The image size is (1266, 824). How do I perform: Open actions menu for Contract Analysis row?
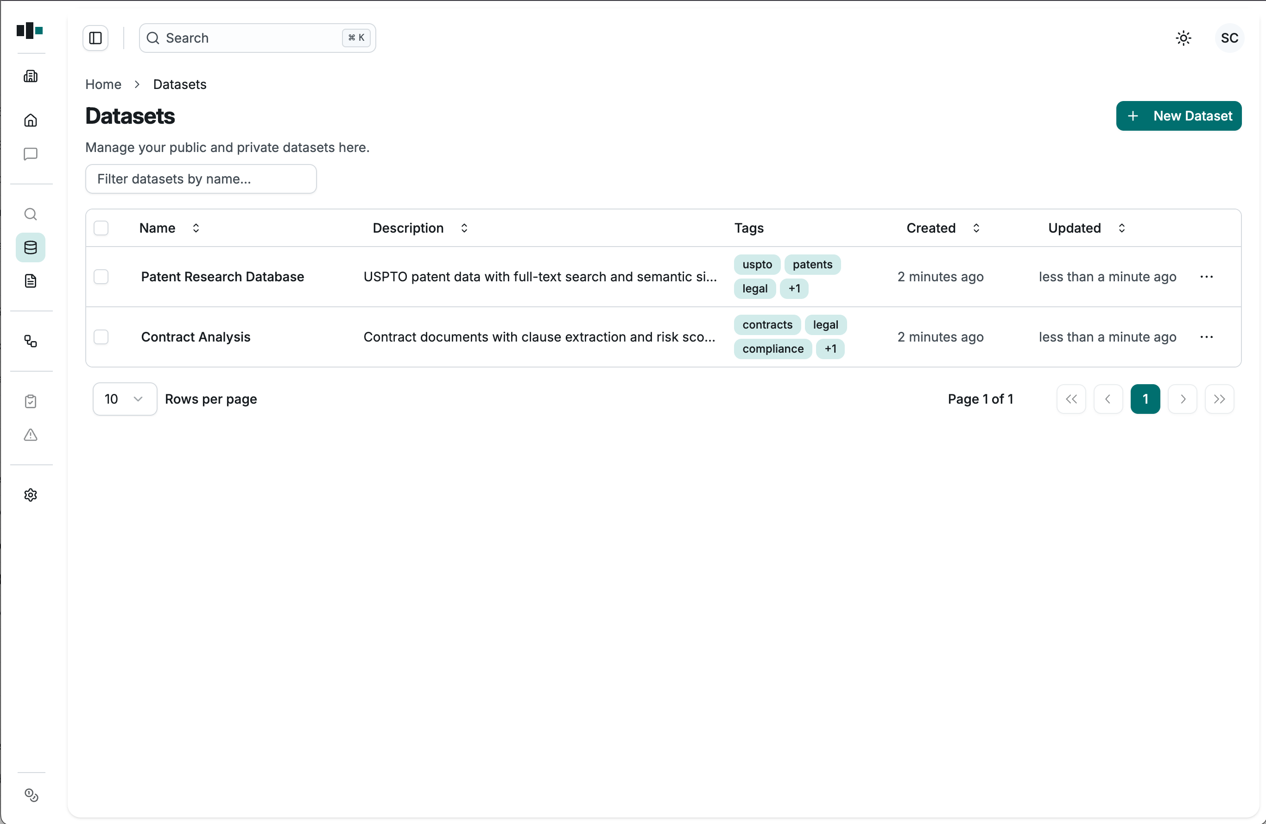1207,337
